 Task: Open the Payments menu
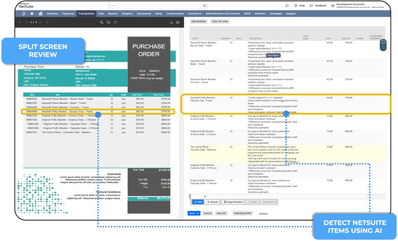click(x=68, y=14)
